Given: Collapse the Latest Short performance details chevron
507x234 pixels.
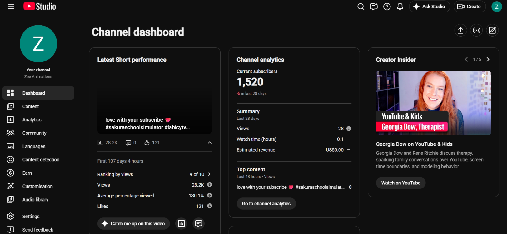Looking at the screenshot, I should (x=210, y=143).
